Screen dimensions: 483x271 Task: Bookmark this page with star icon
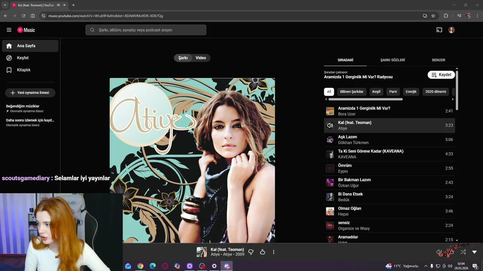point(433,16)
